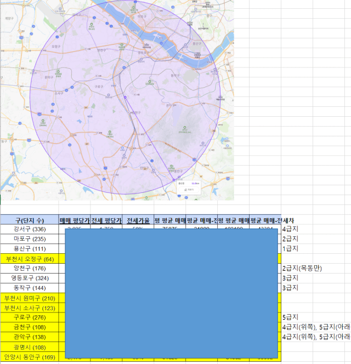Select the 구(단지 수) header cell
The width and height of the screenshot is (351, 364).
[x=29, y=219]
